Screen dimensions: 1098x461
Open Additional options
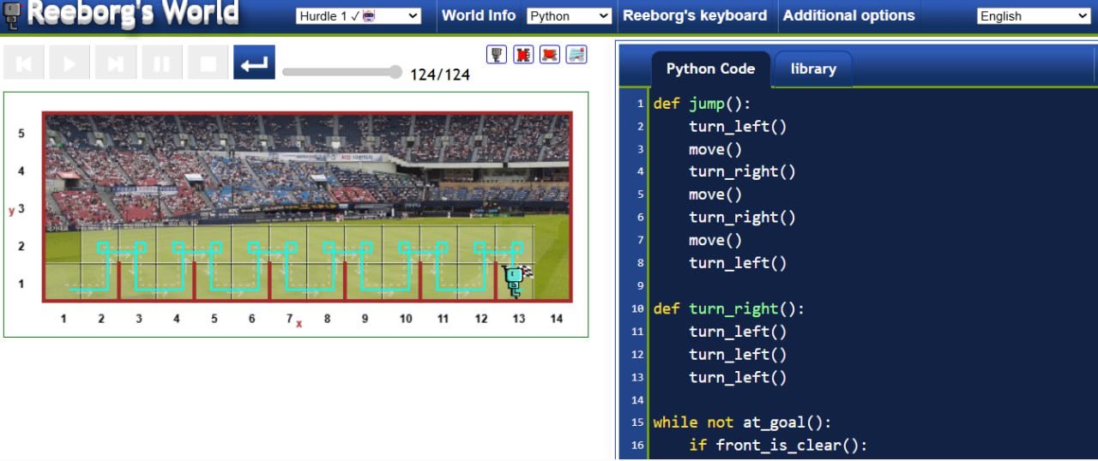tap(849, 15)
